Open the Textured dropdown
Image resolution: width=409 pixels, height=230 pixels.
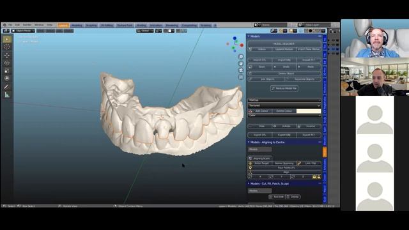pos(284,105)
